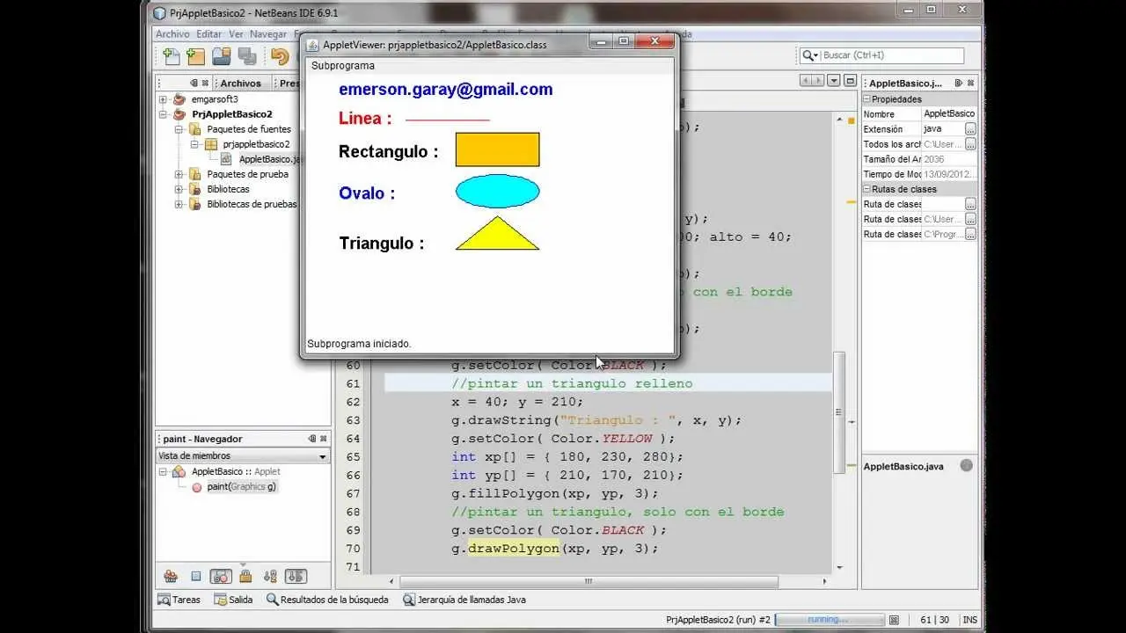The width and height of the screenshot is (1126, 633).
Task: Open the editor document list dropdown arrow
Action: pyautogui.click(x=834, y=80)
